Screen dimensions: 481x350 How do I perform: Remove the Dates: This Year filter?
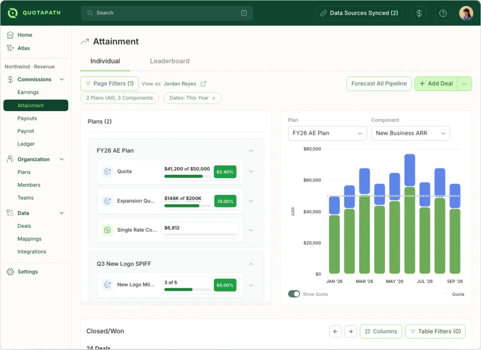coord(214,98)
